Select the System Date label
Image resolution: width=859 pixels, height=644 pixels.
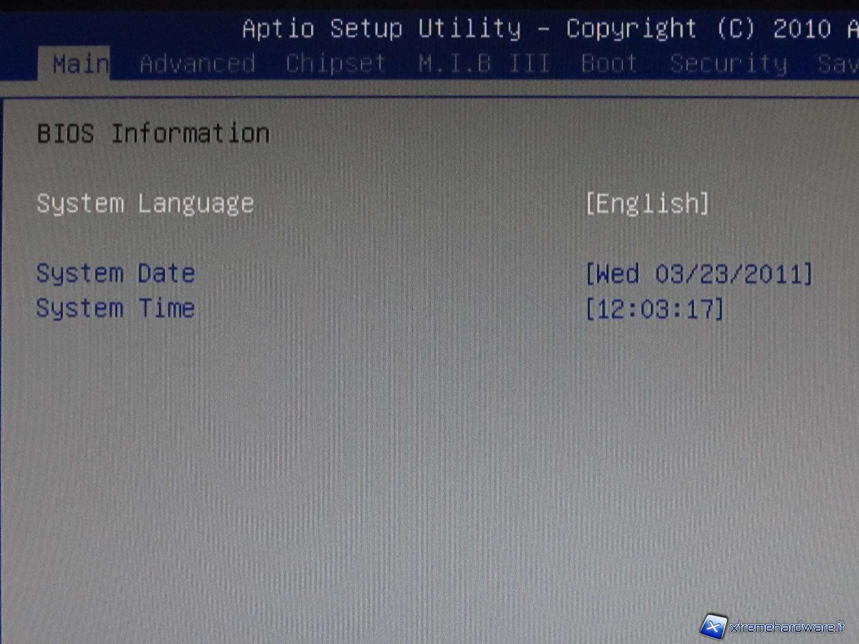115,274
